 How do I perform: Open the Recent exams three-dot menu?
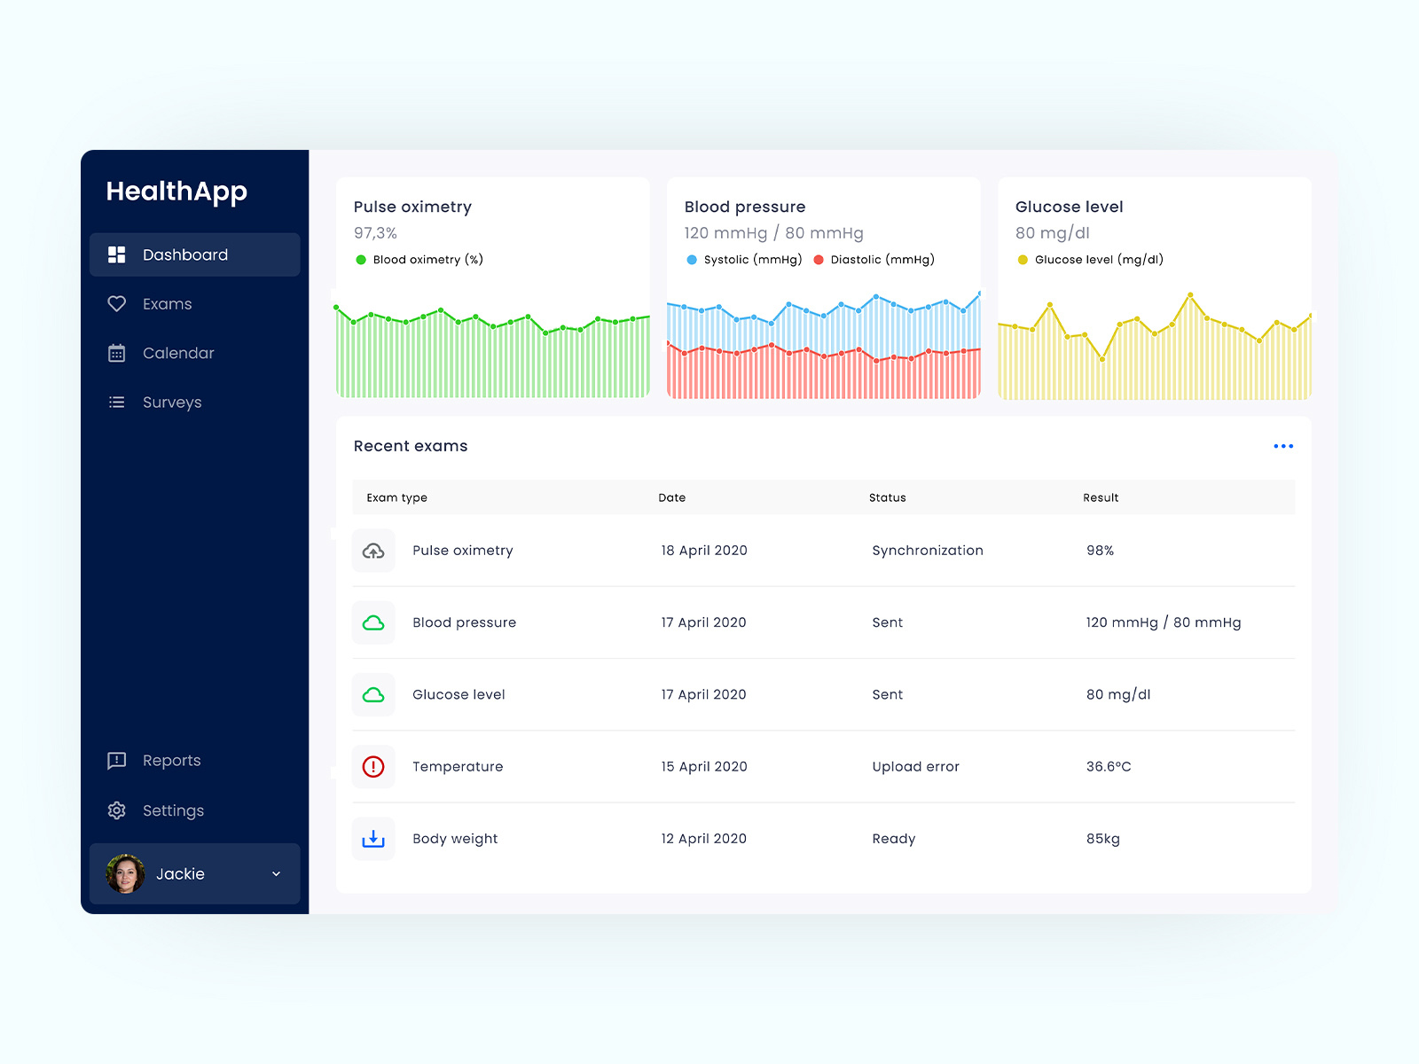(x=1283, y=446)
